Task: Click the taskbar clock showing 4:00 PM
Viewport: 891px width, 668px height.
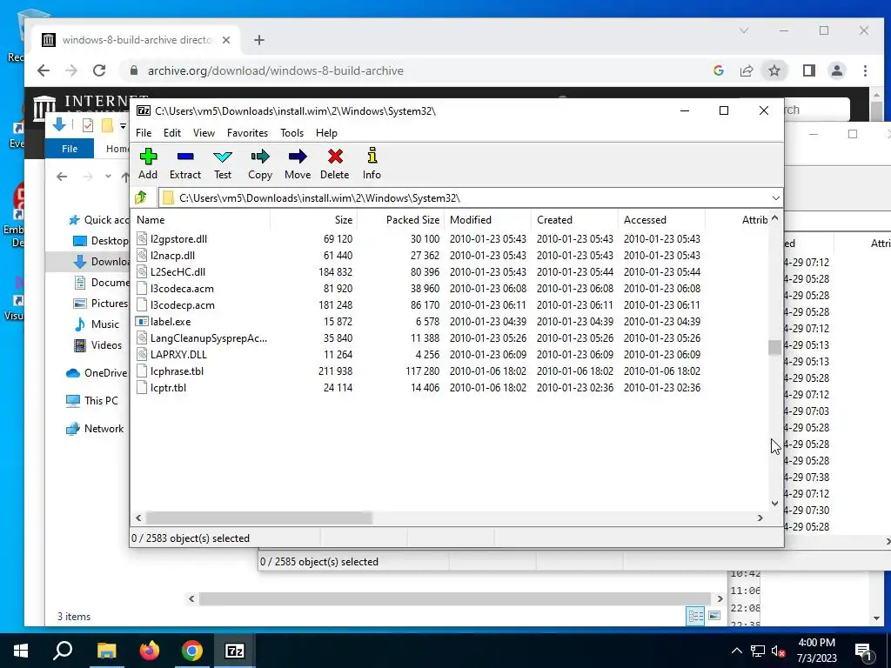Action: pyautogui.click(x=816, y=651)
